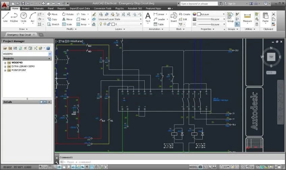Open the WDDEMO project selector dropdown
The image size is (286, 170).
(50, 54)
